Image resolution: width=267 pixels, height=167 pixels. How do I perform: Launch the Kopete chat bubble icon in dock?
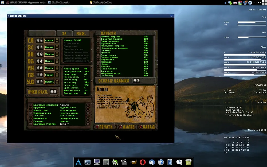pyautogui.click(x=179, y=162)
